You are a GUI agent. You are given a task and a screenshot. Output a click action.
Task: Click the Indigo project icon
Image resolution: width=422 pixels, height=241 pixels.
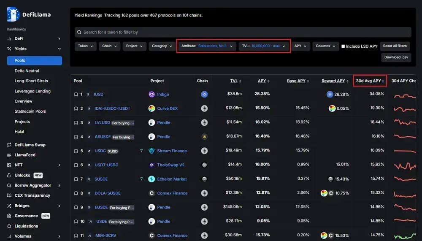pyautogui.click(x=151, y=95)
